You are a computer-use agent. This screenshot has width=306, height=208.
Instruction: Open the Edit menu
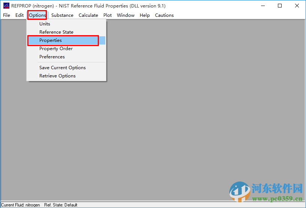(19, 15)
